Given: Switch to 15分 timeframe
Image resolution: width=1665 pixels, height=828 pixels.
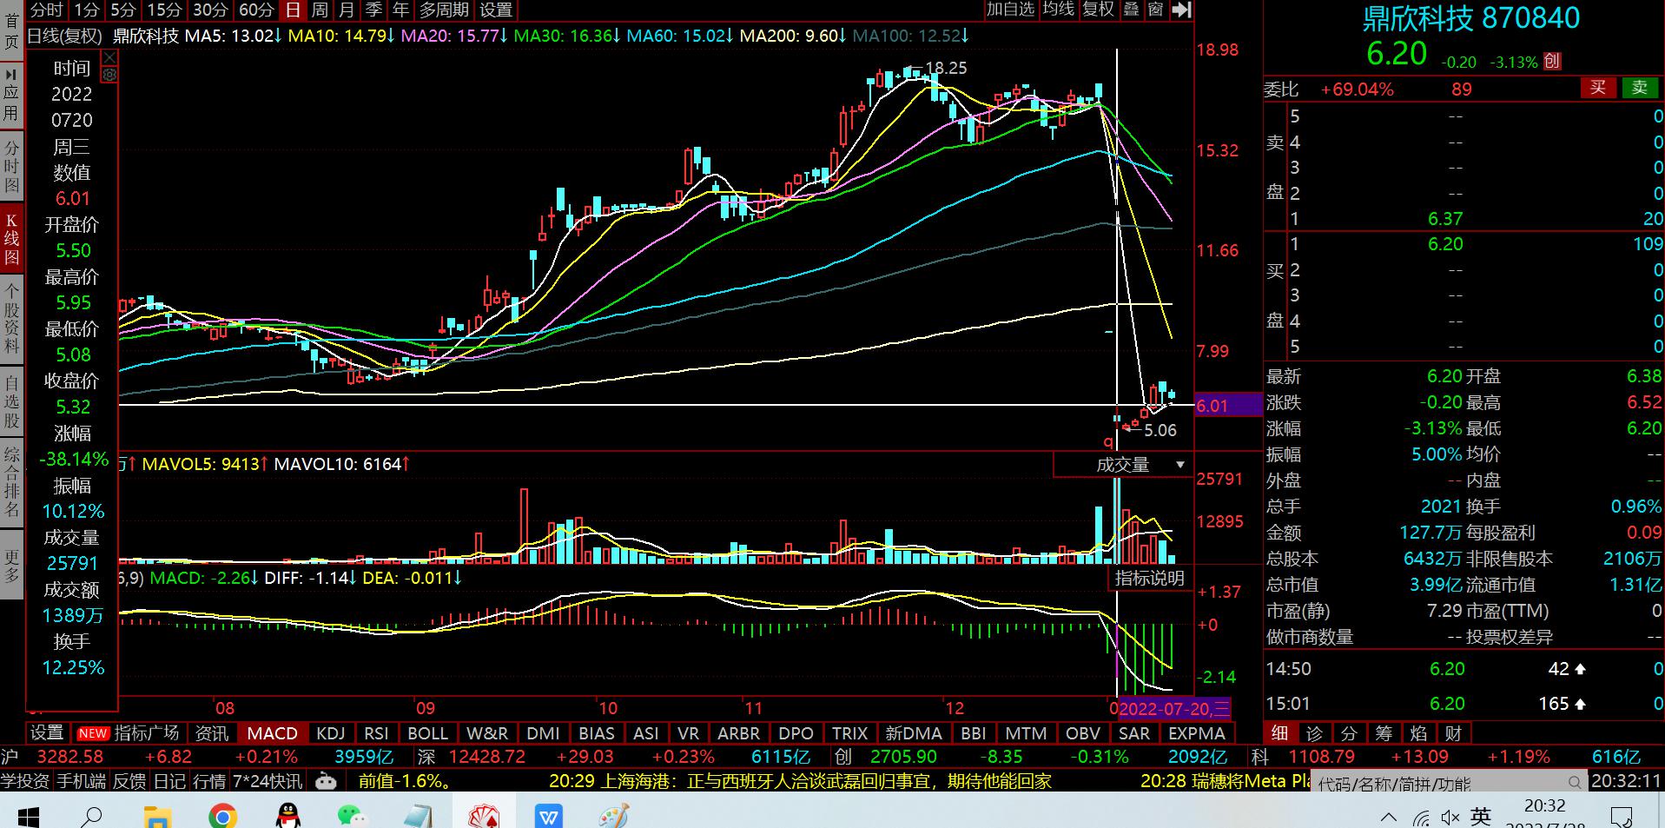Looking at the screenshot, I should [164, 10].
